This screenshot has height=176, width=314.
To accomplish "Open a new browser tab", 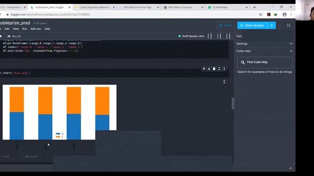I will (x=254, y=7).
